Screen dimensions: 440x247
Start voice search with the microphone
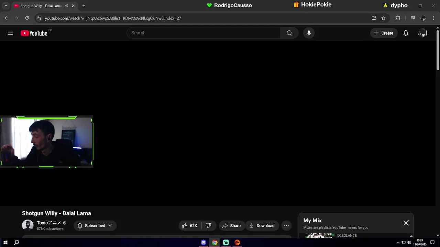click(x=309, y=33)
